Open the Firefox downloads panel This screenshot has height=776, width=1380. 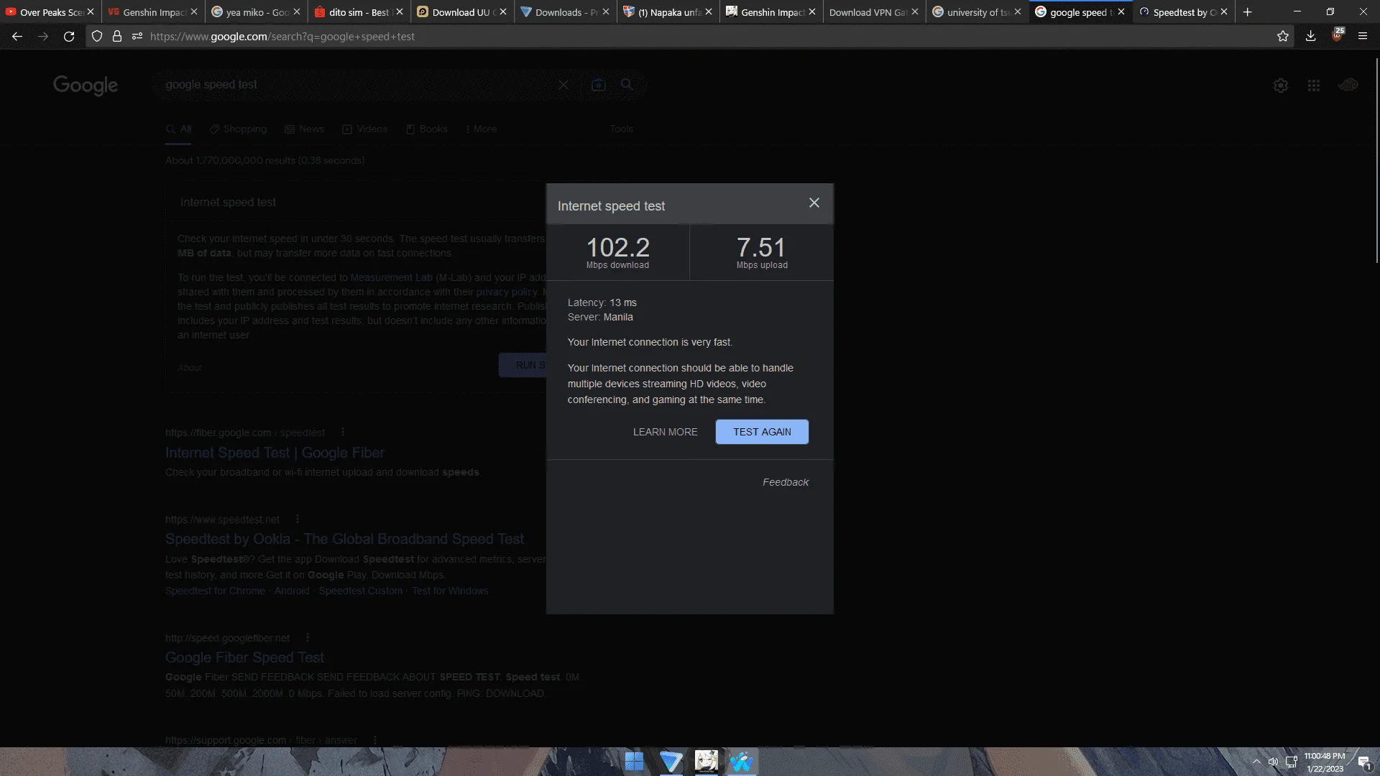1310,36
